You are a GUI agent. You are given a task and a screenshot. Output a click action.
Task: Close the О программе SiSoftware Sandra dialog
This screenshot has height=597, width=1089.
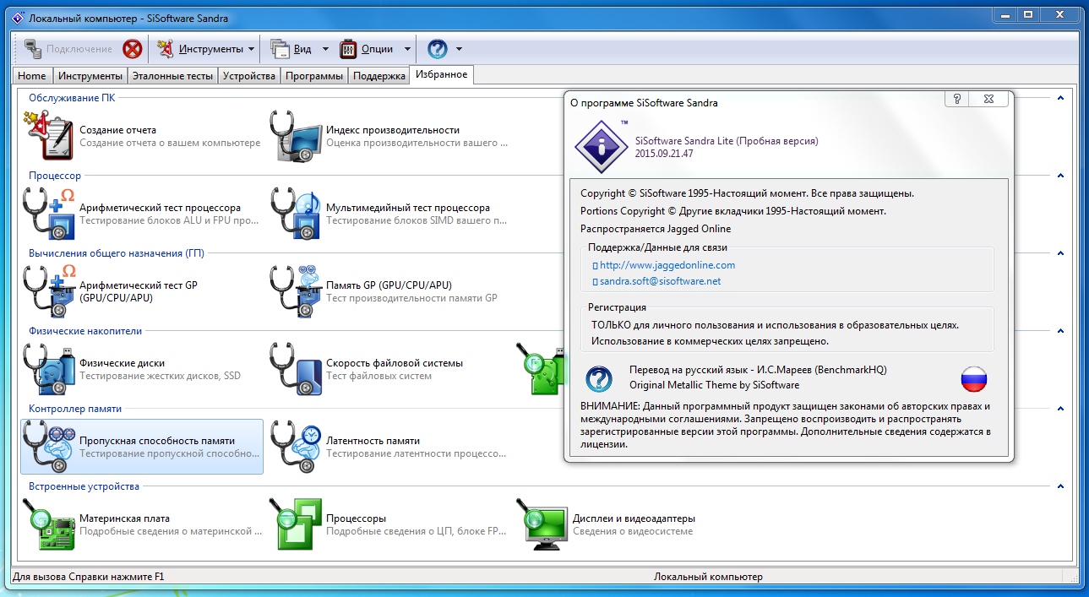click(988, 99)
